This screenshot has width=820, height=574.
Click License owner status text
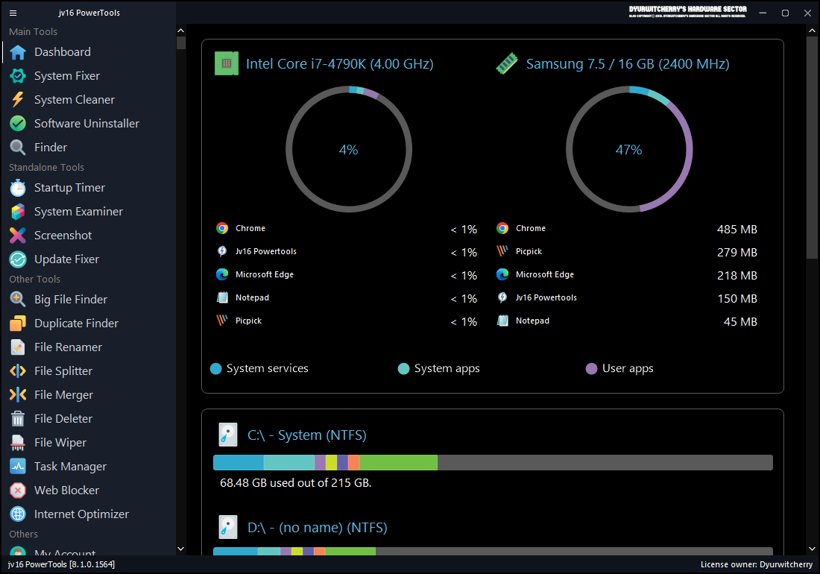(x=757, y=564)
